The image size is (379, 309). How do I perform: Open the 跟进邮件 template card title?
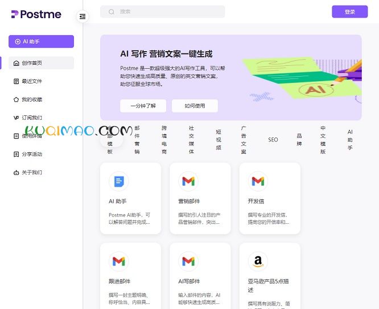(120, 281)
